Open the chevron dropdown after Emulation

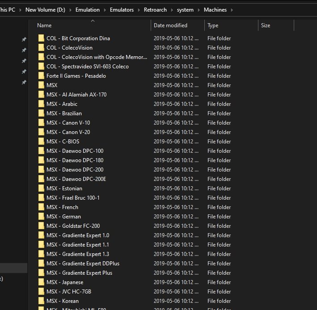tap(105, 10)
